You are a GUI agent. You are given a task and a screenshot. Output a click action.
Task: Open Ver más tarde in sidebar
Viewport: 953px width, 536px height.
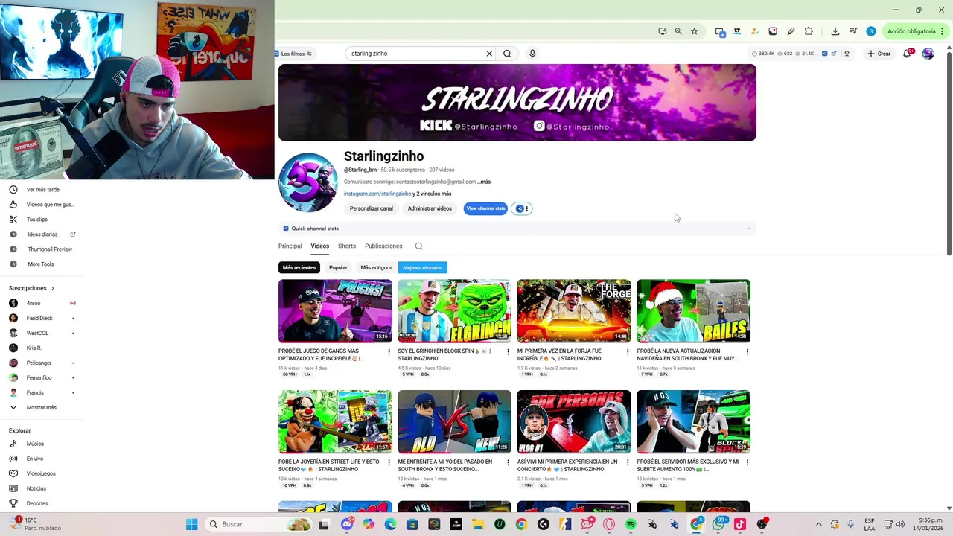pyautogui.click(x=43, y=190)
